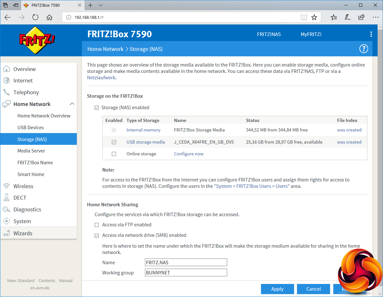383x297 pixels.
Task: Go to the browser home page icon
Action: click(49, 18)
